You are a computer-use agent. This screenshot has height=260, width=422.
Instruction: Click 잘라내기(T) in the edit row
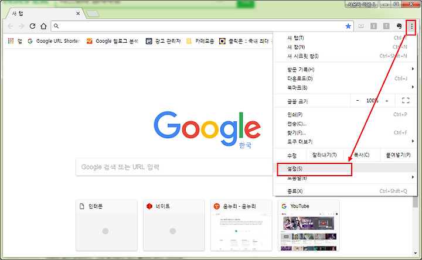[x=324, y=155]
